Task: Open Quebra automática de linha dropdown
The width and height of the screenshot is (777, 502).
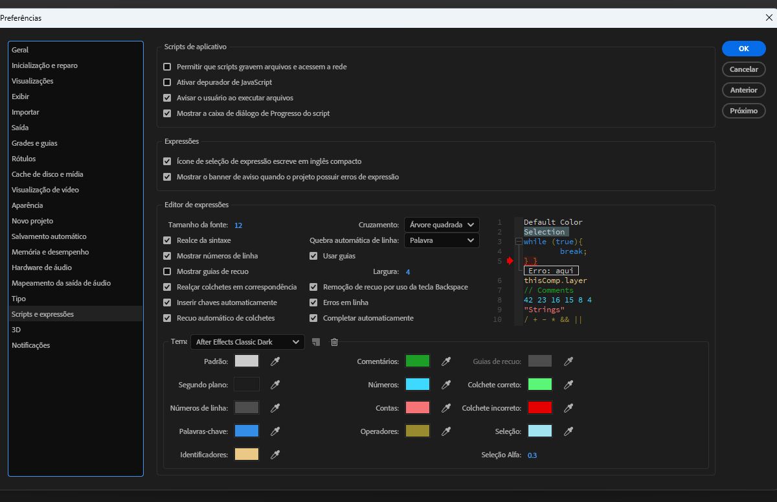Action: [442, 240]
